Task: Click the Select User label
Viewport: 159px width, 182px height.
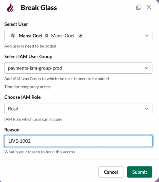Action: [16, 24]
